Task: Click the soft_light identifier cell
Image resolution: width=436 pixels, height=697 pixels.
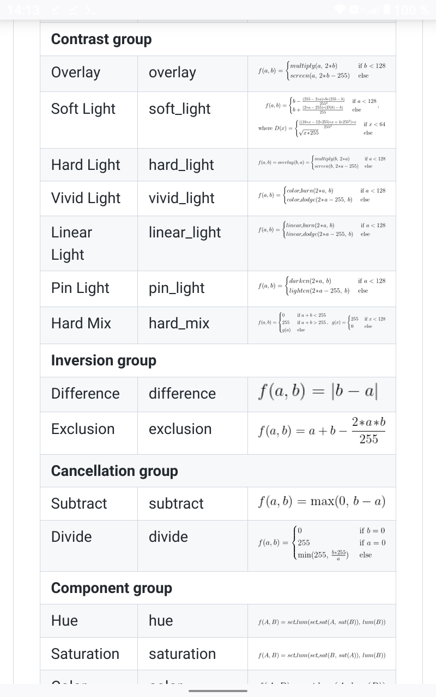Action: [x=179, y=109]
